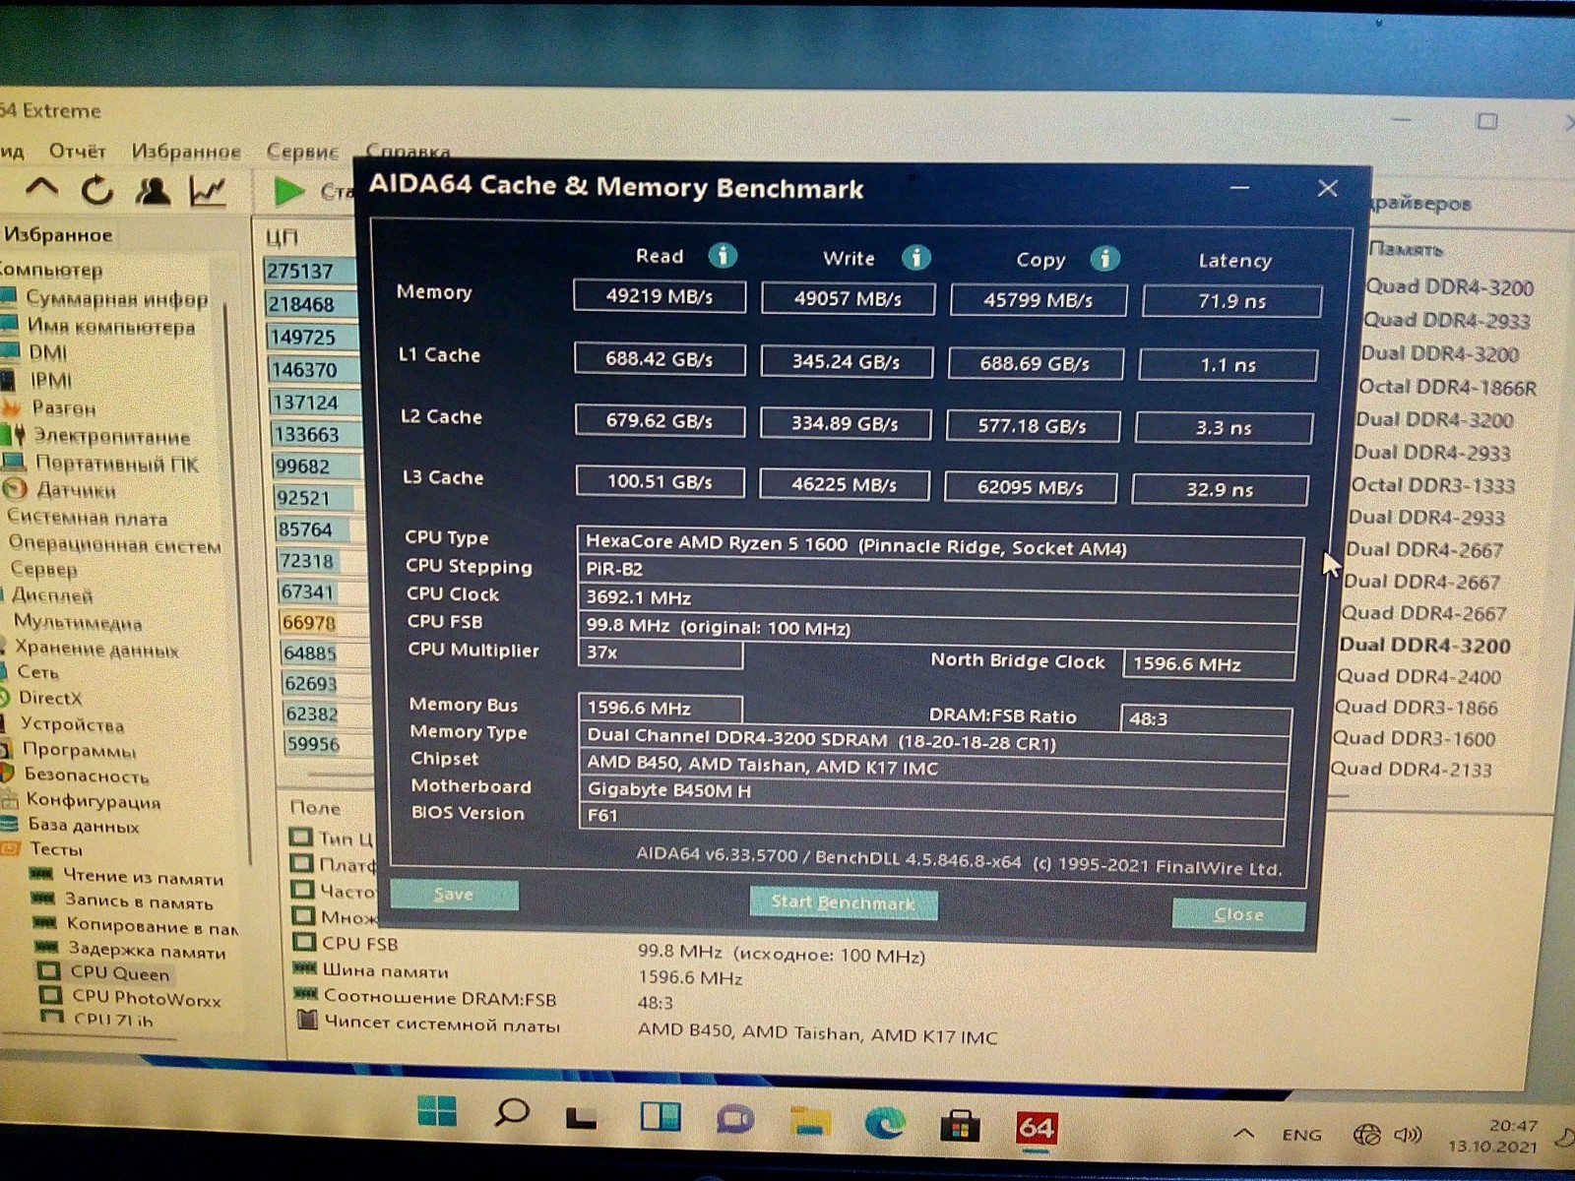Open the Widgets panel on the taskbar
This screenshot has height=1181, width=1575.
click(660, 1117)
